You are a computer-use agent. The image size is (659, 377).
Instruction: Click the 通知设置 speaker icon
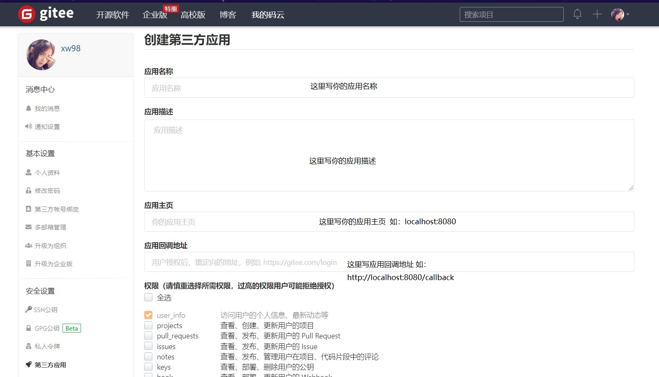pos(28,126)
